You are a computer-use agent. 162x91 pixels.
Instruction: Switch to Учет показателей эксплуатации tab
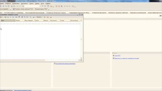pyautogui.click(x=35, y=13)
